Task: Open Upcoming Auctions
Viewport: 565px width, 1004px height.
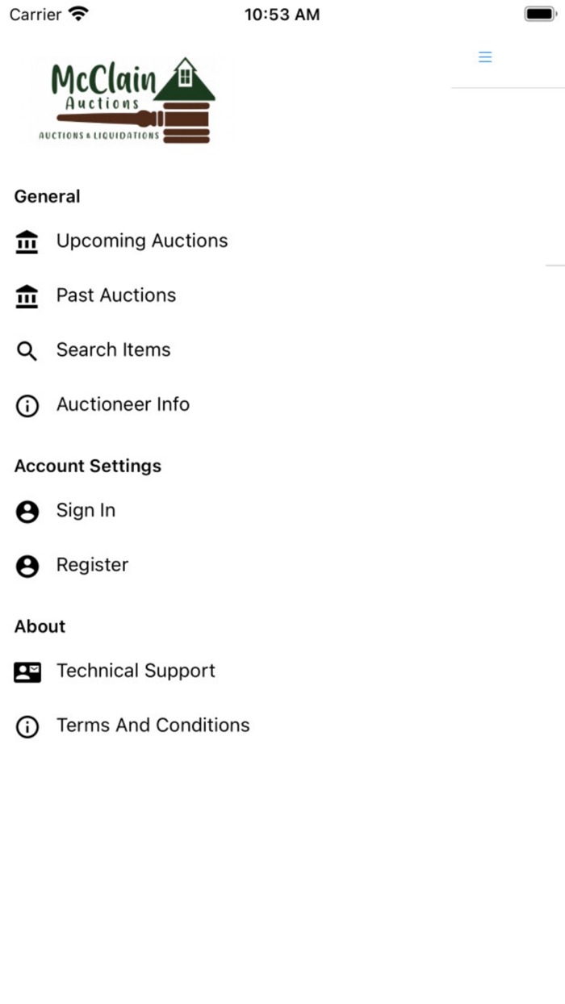Action: [142, 241]
